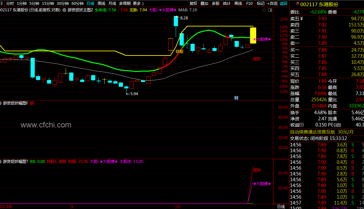Screen dimensions: 364x209
Task: Click the 买二 price 7.87
Action: pyautogui.click(x=322, y=56)
